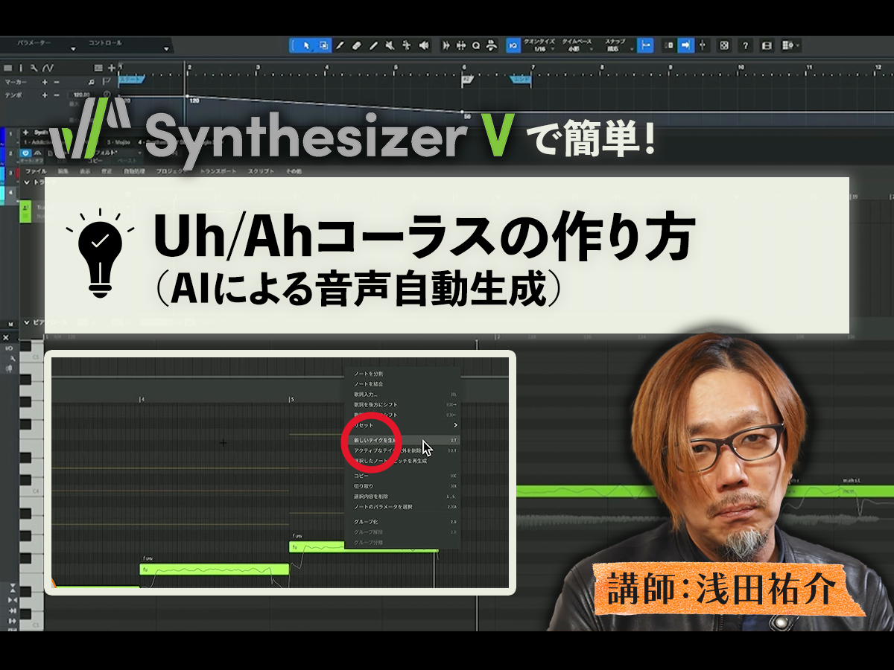Toggle the blue power button on track 2
This screenshot has height=670, width=894.
(25, 153)
